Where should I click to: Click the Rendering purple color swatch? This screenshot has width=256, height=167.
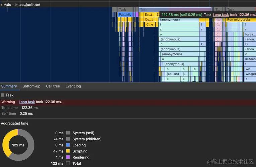click(68, 157)
